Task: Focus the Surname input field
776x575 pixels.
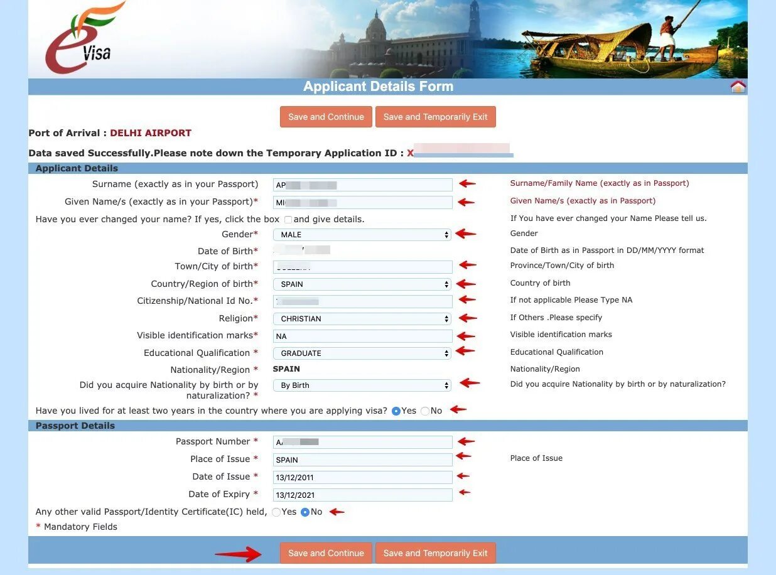Action: (x=362, y=185)
